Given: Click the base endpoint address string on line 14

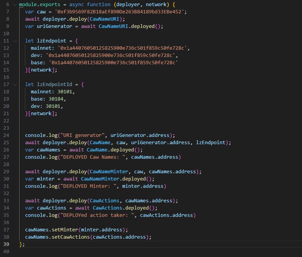Looking at the screenshot, I should coord(113,63).
